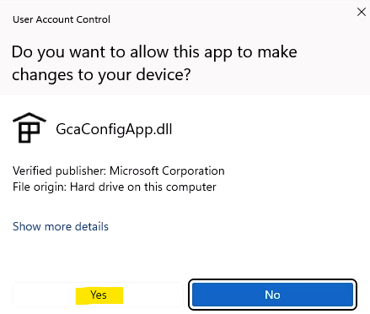The height and width of the screenshot is (314, 370).
Task: Open the Show more details link
Action: click(61, 226)
